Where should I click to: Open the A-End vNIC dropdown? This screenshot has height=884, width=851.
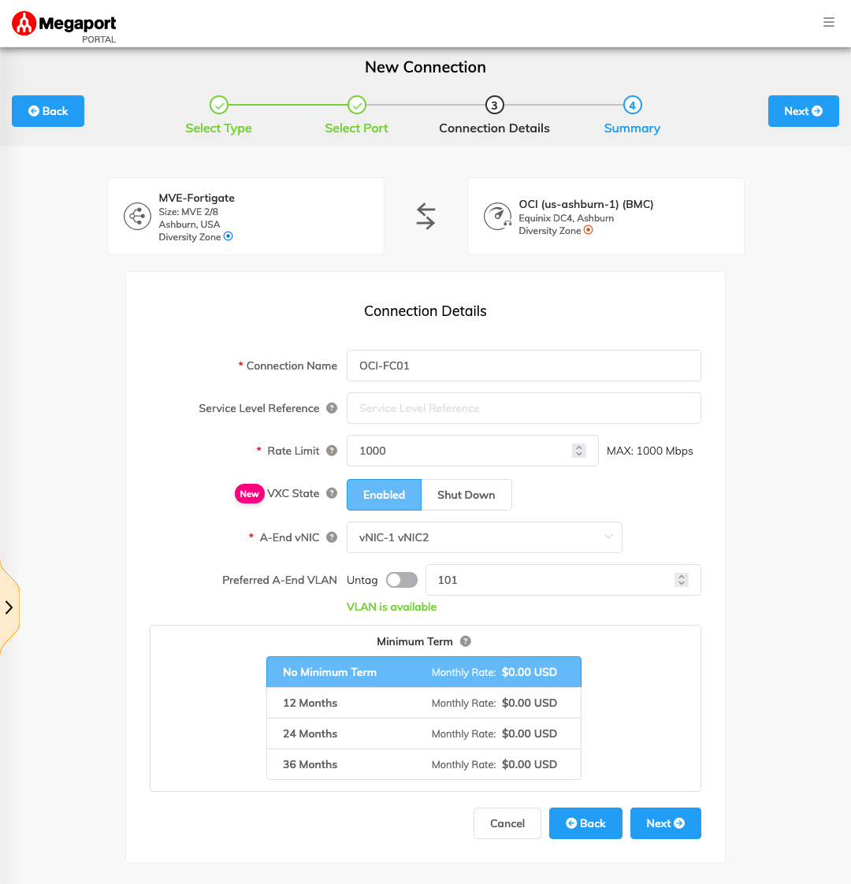[x=485, y=537]
